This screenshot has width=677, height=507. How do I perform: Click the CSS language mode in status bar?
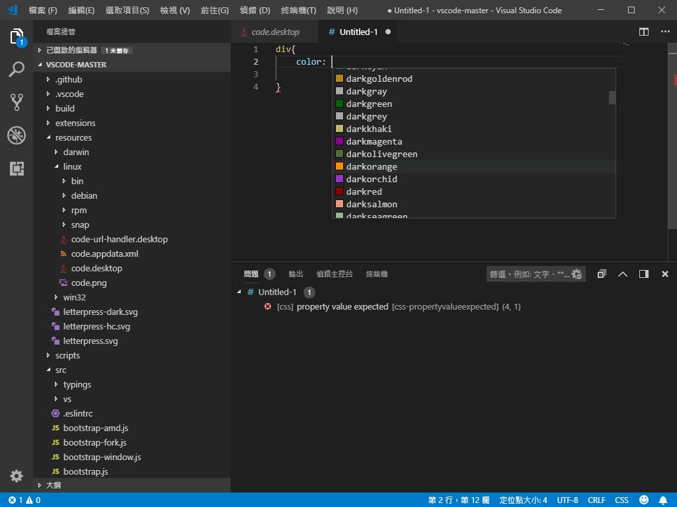[621, 500]
